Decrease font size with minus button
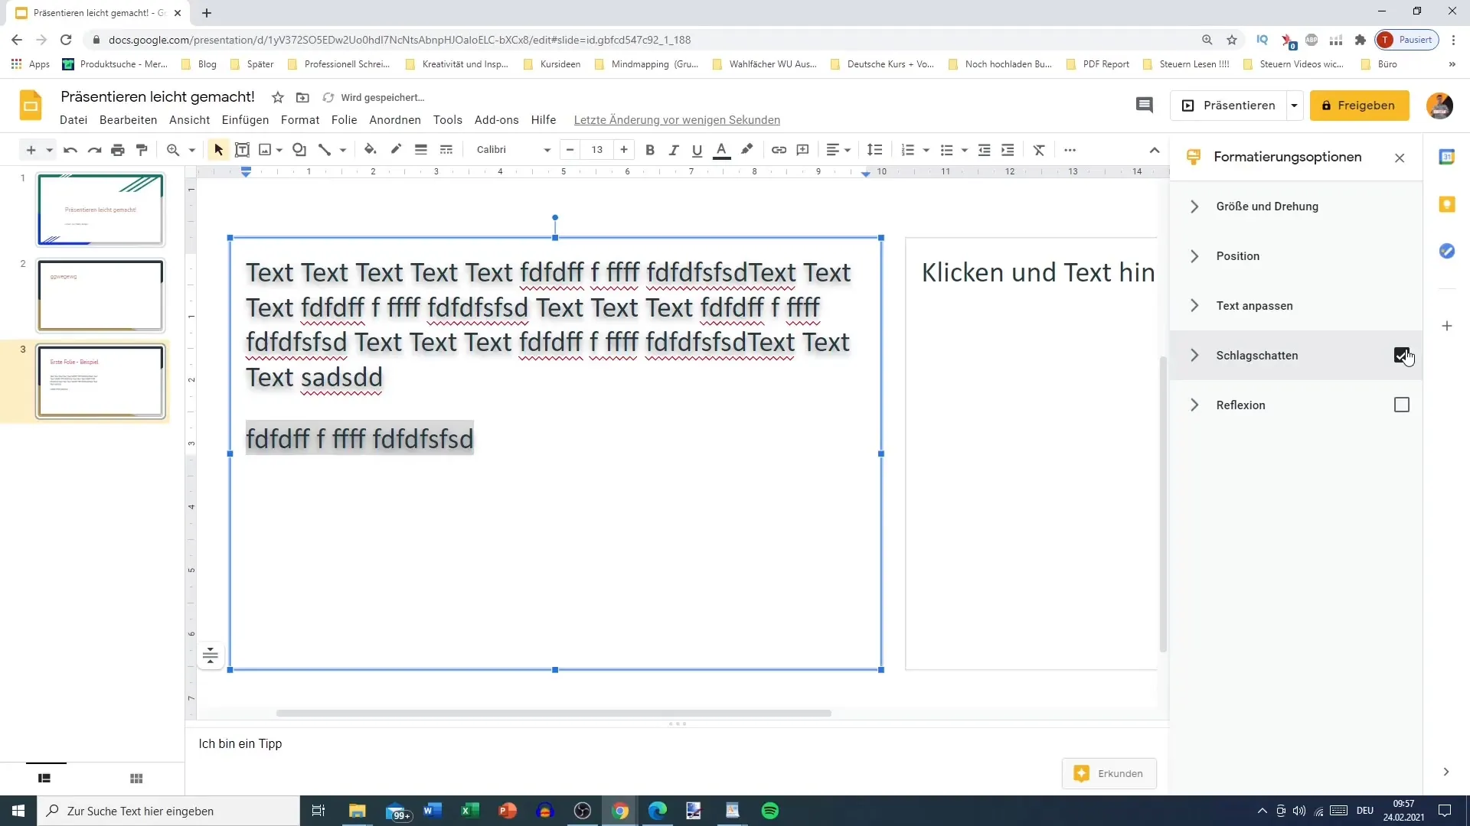This screenshot has height=826, width=1470. [570, 150]
